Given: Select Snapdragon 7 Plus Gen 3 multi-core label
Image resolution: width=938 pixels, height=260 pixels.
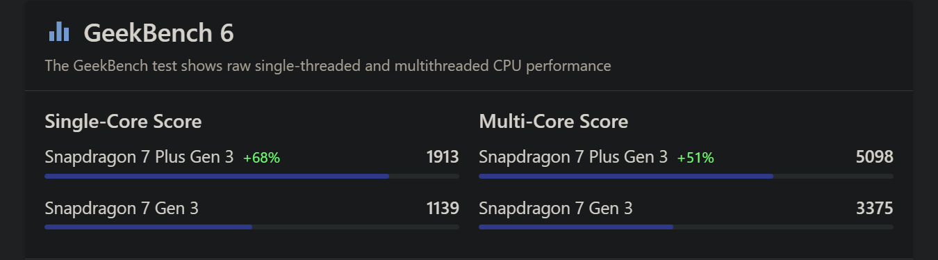Looking at the screenshot, I should [x=573, y=156].
